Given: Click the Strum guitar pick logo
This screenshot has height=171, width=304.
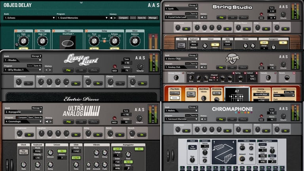Looking at the screenshot, I should tap(232, 59).
